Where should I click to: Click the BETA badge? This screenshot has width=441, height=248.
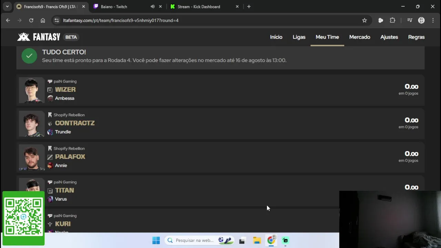[71, 37]
